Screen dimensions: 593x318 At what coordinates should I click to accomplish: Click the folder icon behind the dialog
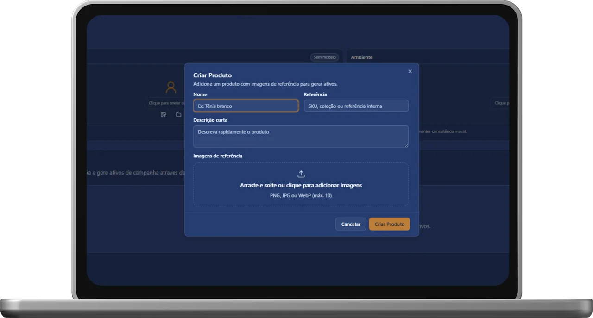[x=178, y=115]
